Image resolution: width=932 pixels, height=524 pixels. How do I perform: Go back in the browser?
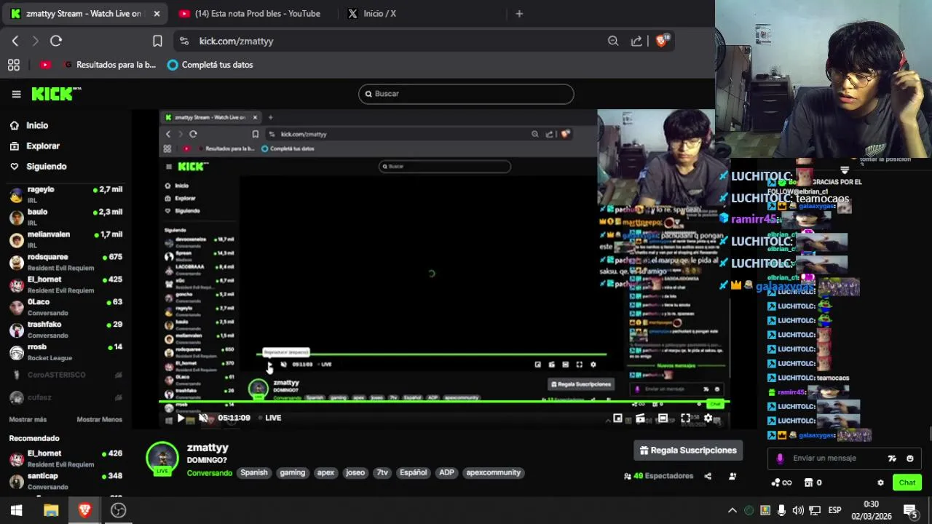pyautogui.click(x=15, y=41)
